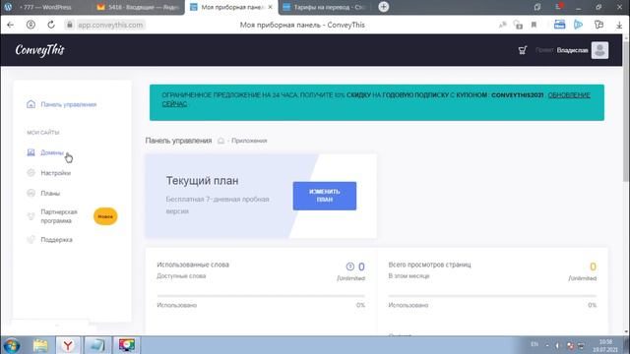
Task: Open Настройки in sidebar
Action: click(x=56, y=173)
